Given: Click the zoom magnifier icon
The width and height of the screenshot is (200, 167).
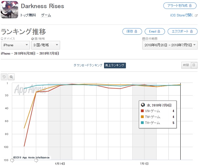Looking at the screenshot, I should (x=11, y=77).
